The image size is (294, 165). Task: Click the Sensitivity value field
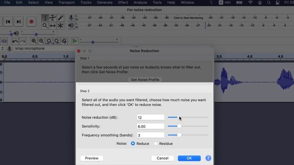tap(151, 126)
